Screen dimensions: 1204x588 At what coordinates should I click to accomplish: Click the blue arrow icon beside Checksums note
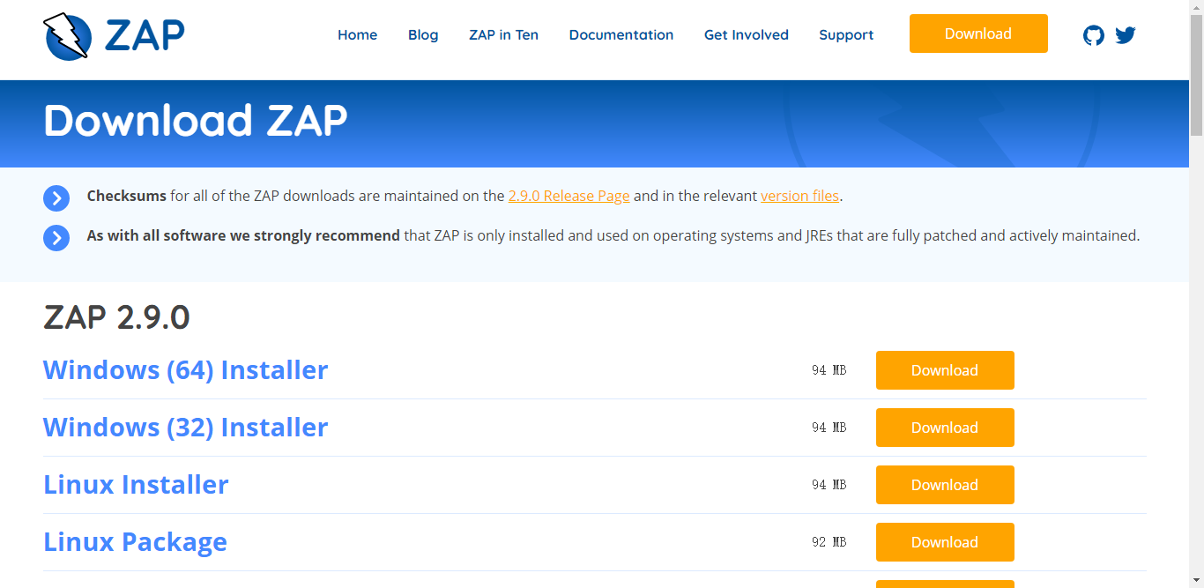click(x=56, y=198)
